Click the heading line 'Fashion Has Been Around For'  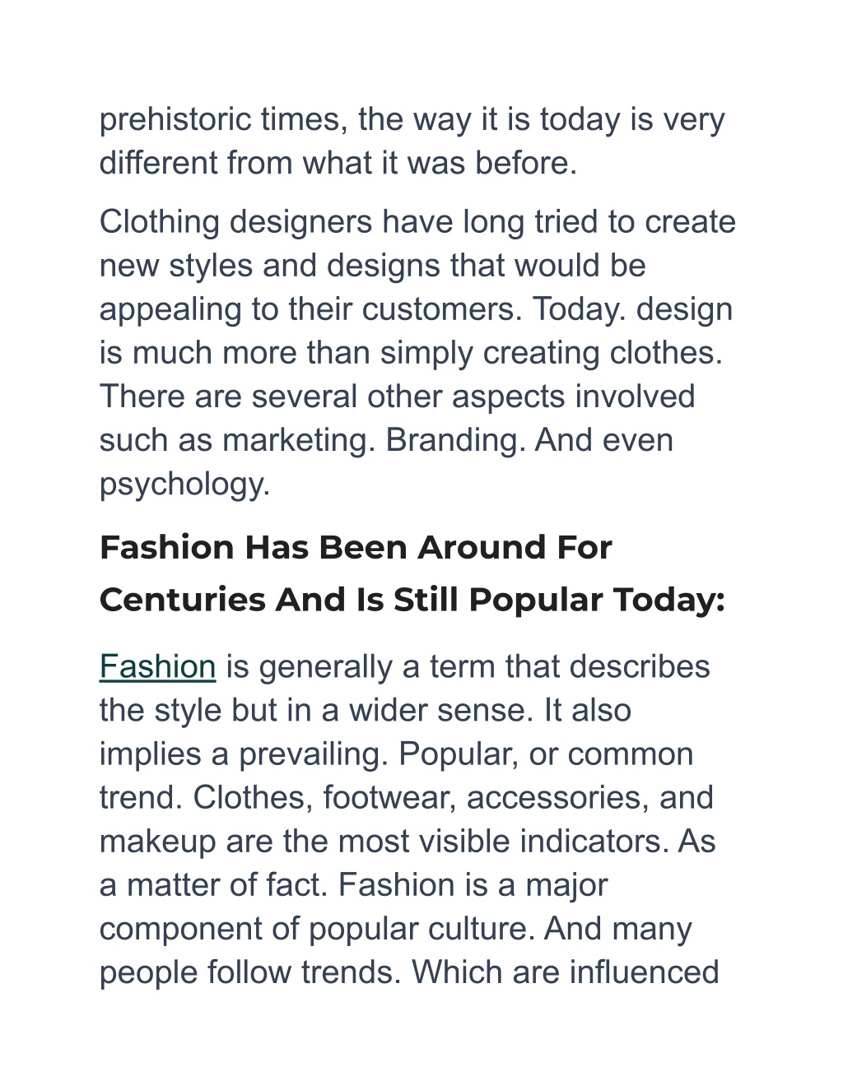356,548
